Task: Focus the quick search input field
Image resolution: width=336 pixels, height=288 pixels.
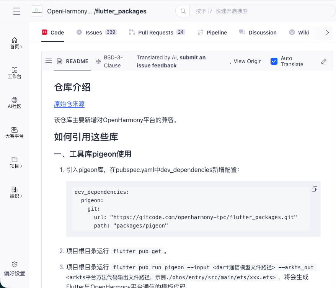Action: [x=262, y=11]
